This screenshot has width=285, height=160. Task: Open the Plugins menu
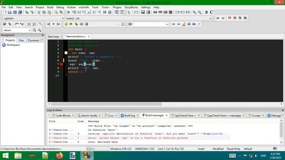pos(117,7)
